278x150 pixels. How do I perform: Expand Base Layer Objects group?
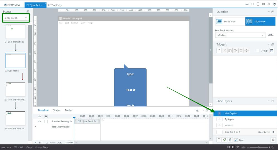(35, 127)
